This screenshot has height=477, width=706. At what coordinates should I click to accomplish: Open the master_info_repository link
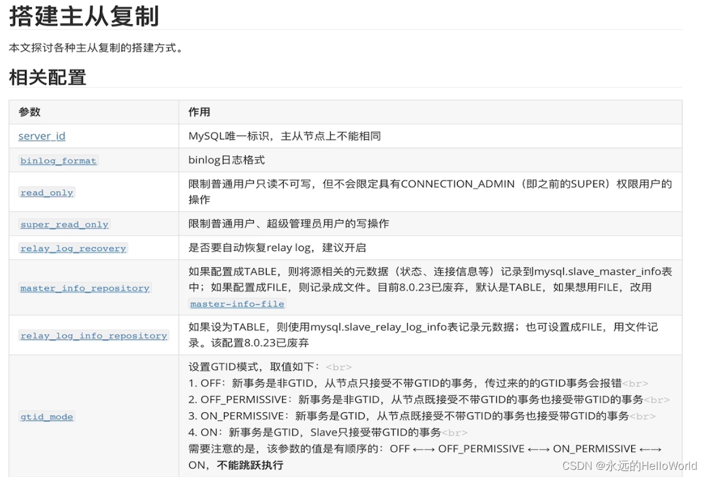point(85,288)
